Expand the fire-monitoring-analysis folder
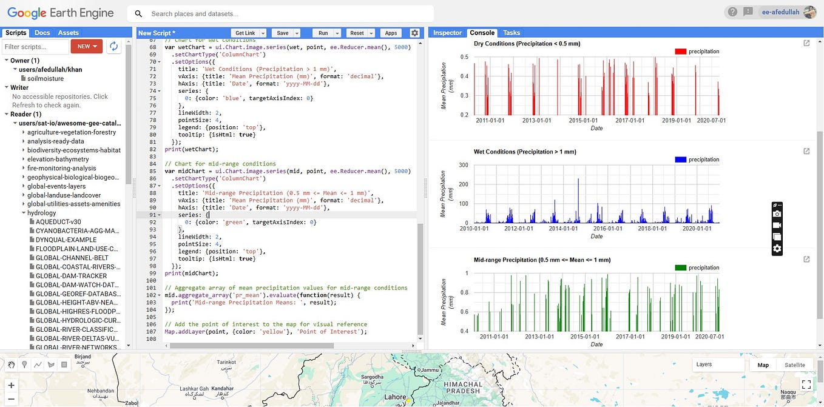Viewport: 824px width, 407px height. pos(23,168)
